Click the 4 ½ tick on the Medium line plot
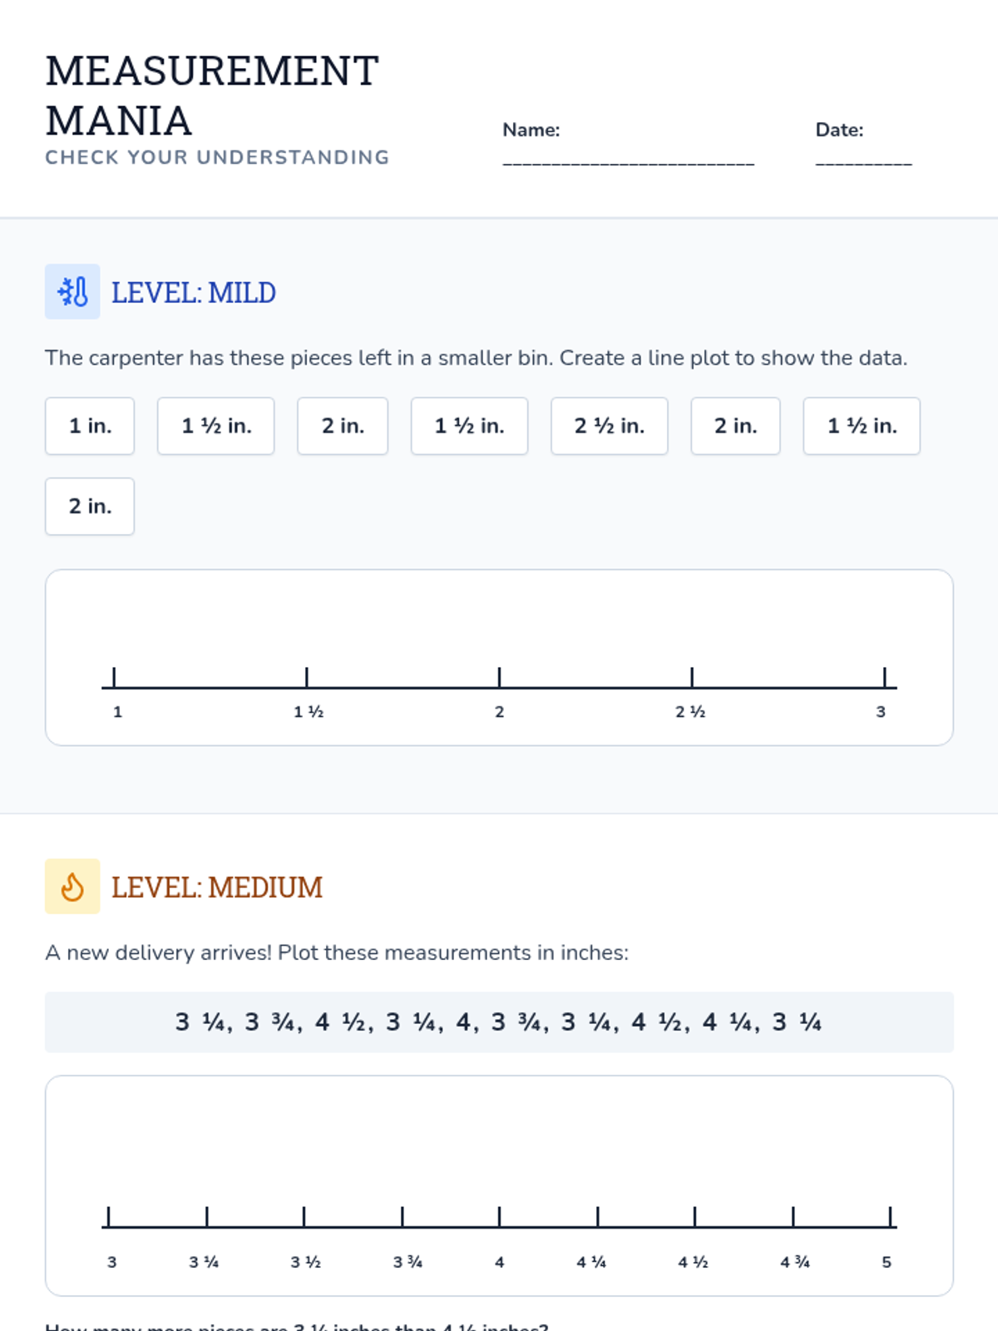 [x=695, y=1217]
